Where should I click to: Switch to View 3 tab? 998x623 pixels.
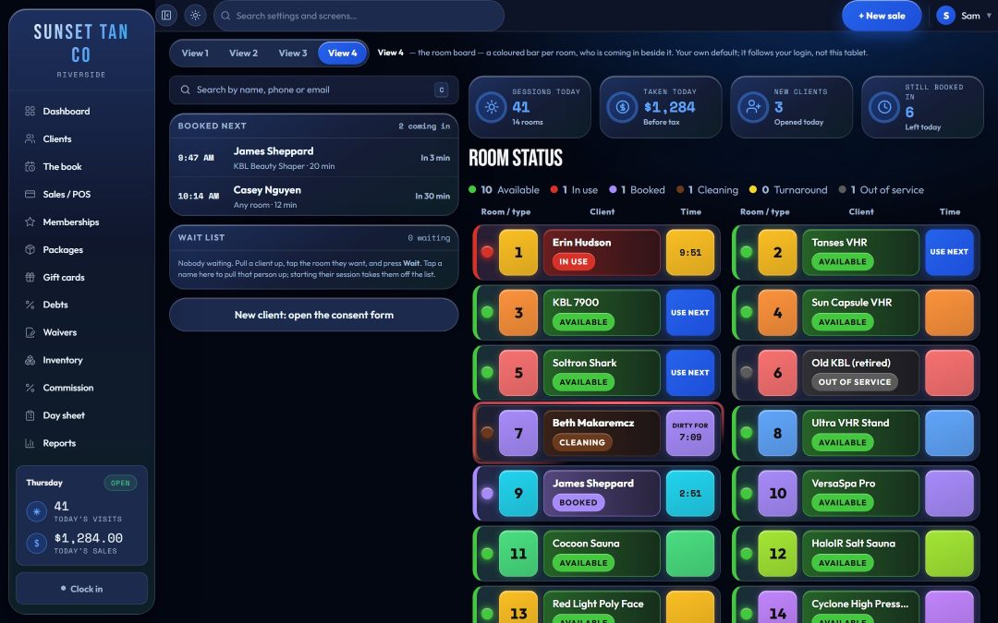click(293, 53)
